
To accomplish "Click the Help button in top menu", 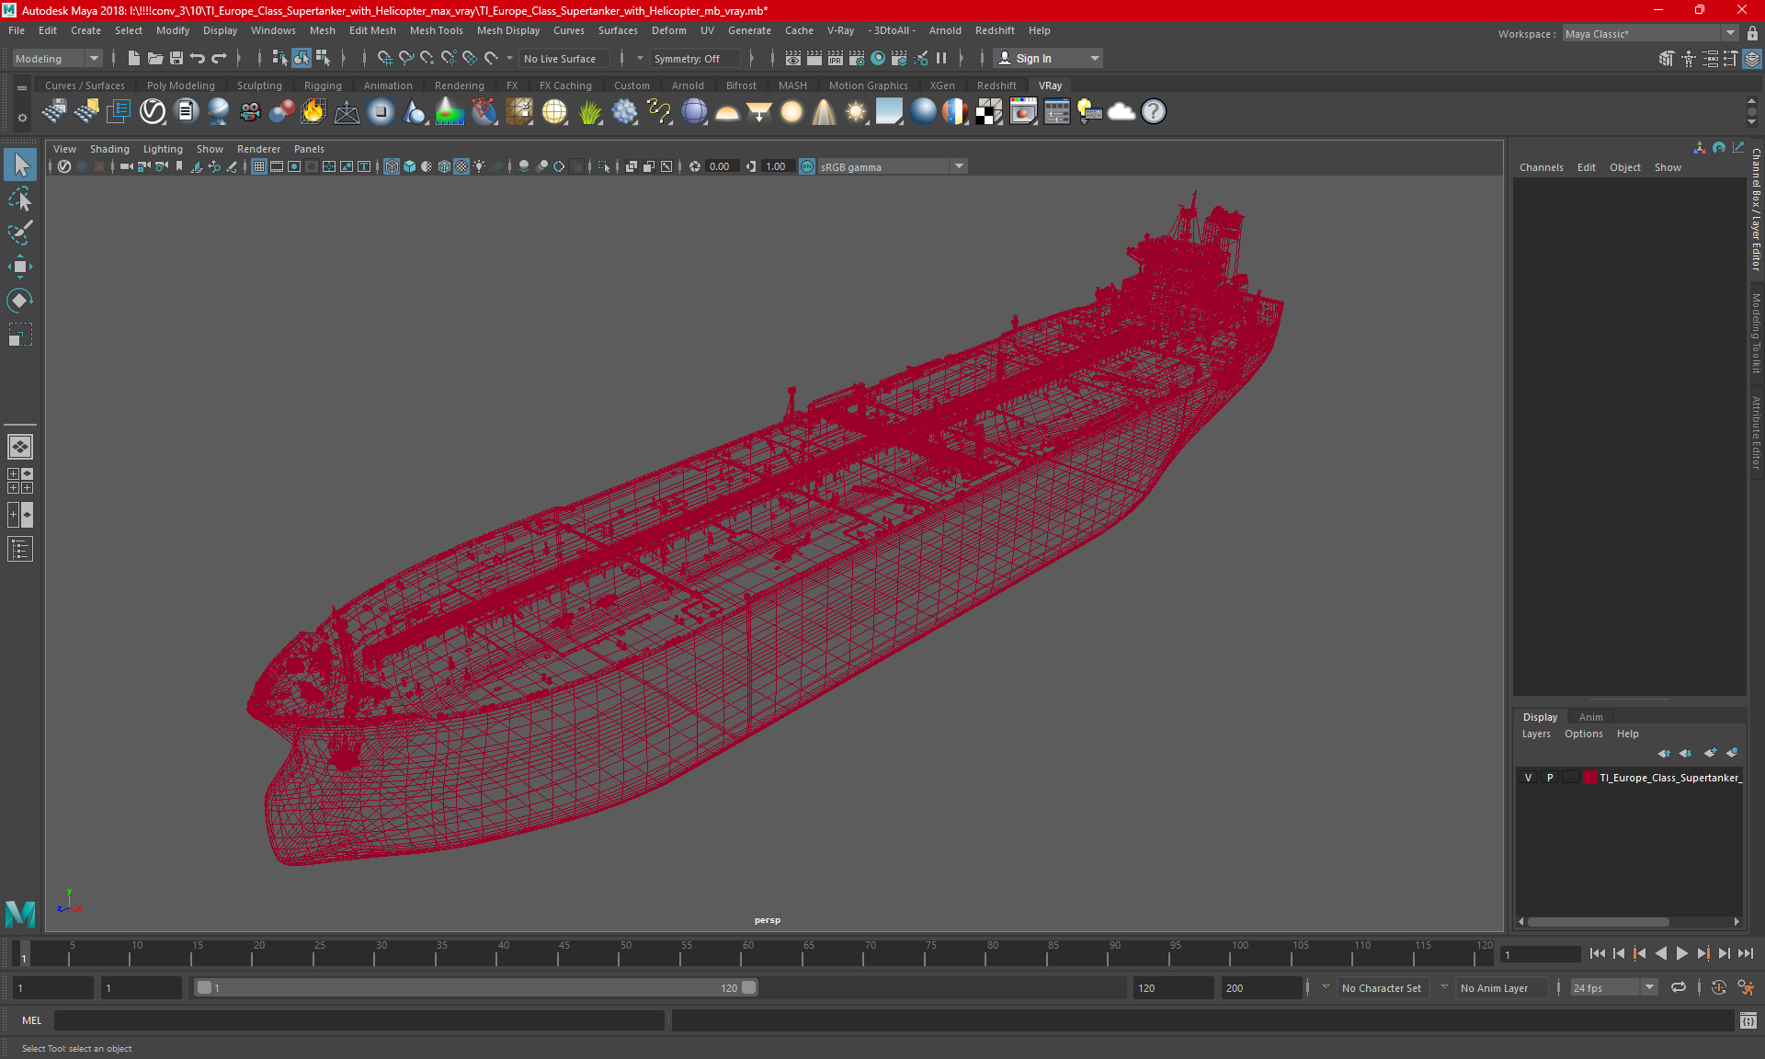I will (1042, 30).
